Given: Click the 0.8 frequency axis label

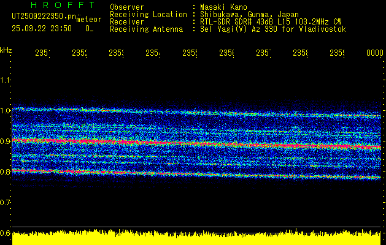Looking at the screenshot, I should coord(5,171).
